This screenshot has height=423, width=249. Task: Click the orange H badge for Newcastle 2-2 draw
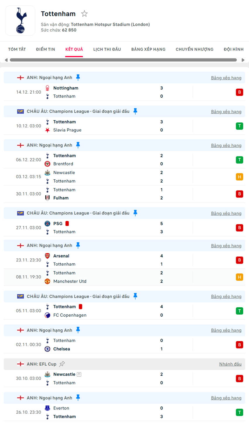[239, 177]
